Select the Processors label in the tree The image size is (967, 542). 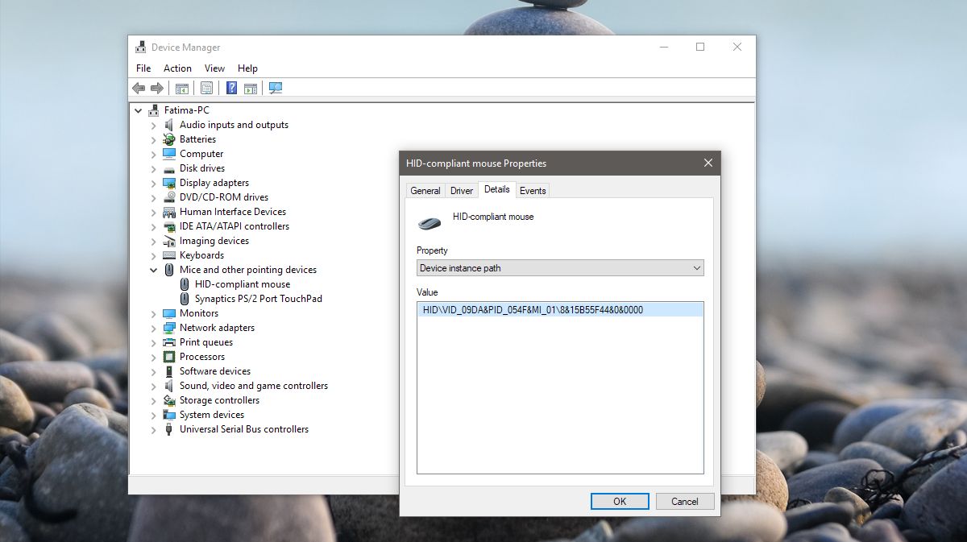pos(202,357)
